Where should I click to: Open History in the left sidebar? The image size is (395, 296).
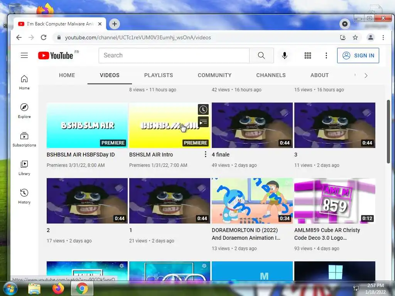coord(24,196)
